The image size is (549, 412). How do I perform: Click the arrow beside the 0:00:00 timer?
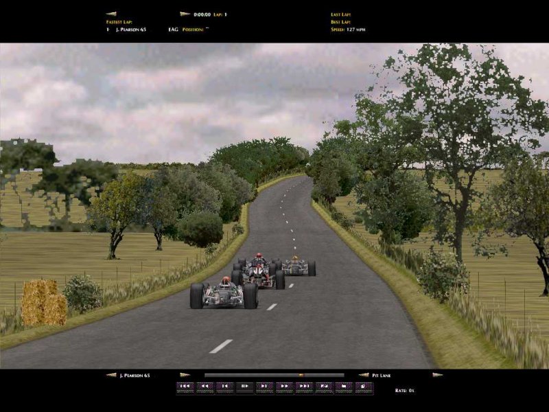coord(185,14)
